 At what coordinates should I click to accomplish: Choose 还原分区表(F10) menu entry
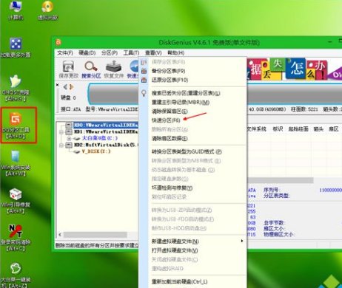170,80
